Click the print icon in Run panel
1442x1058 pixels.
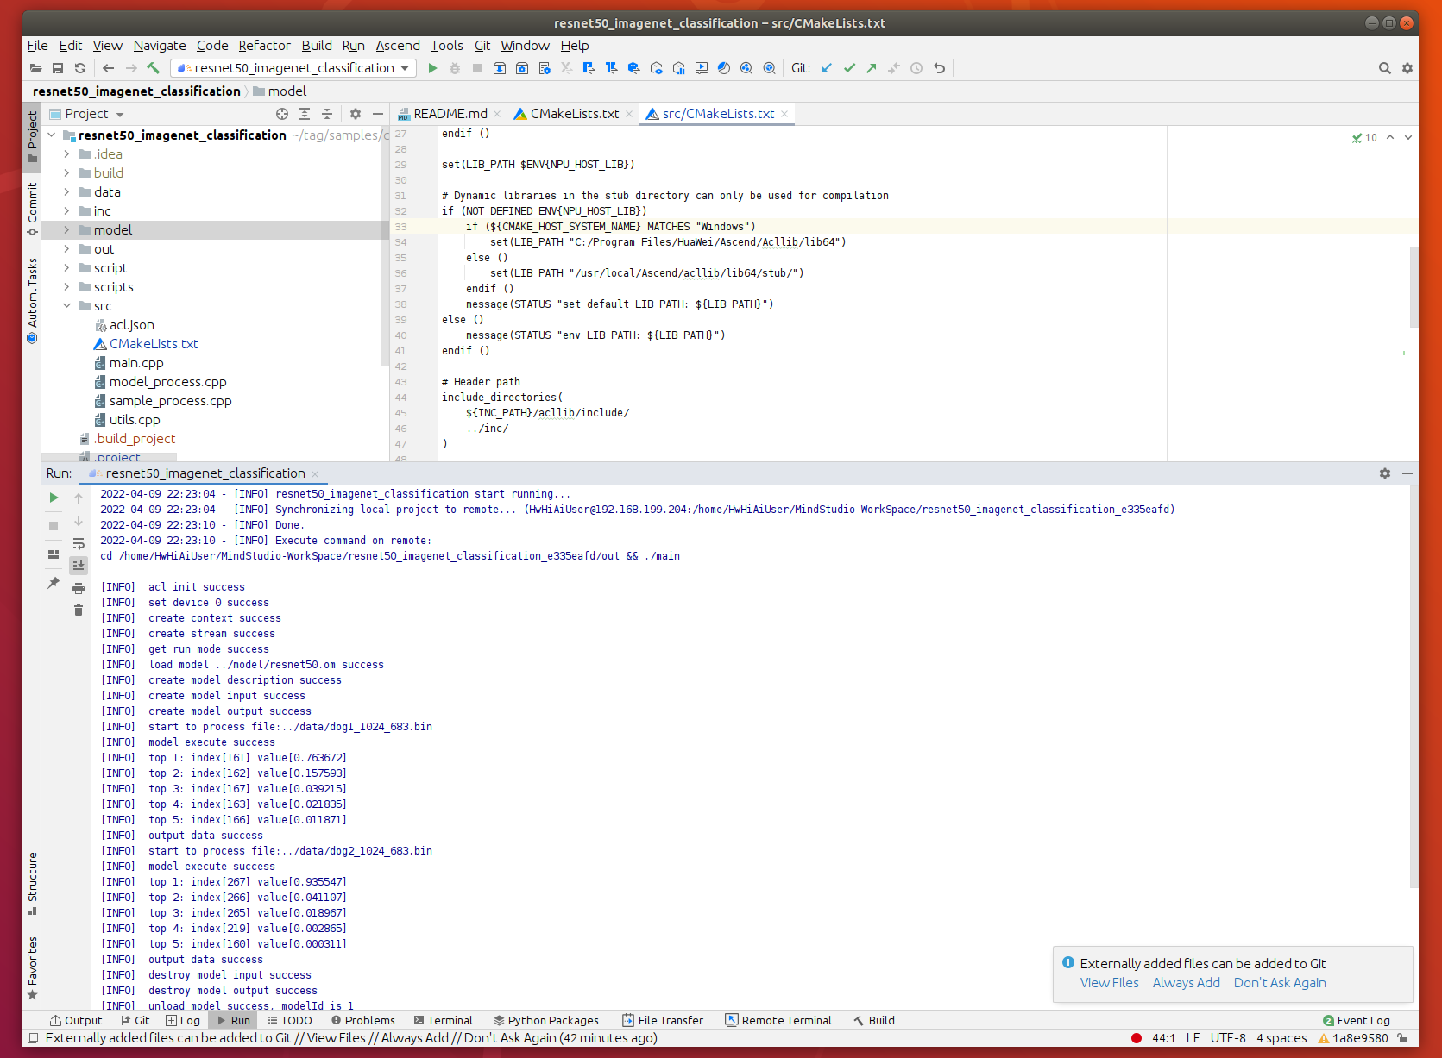coord(79,588)
